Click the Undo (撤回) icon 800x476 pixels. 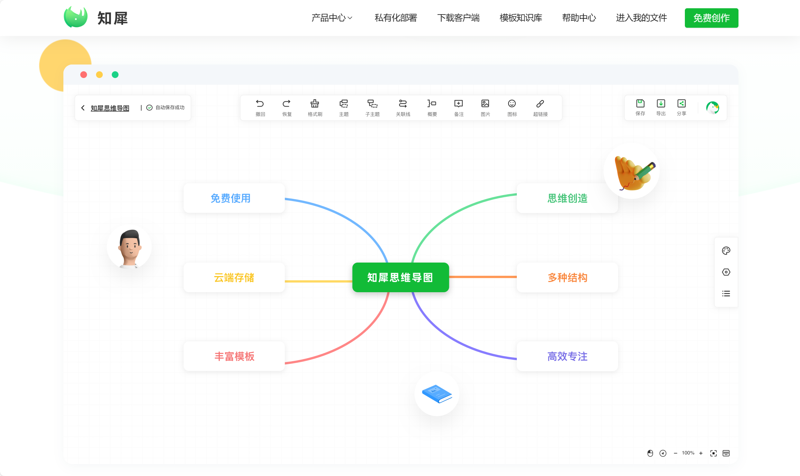coord(260,104)
